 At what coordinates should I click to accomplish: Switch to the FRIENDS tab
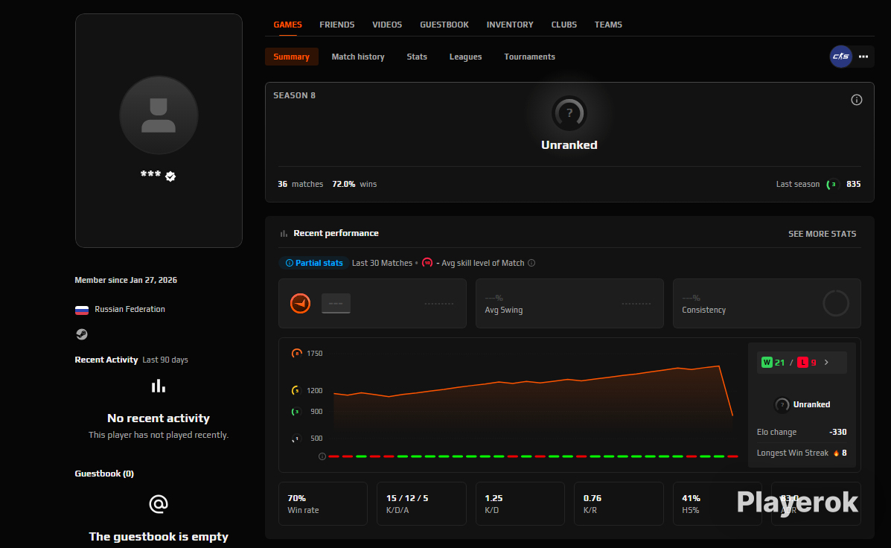337,25
